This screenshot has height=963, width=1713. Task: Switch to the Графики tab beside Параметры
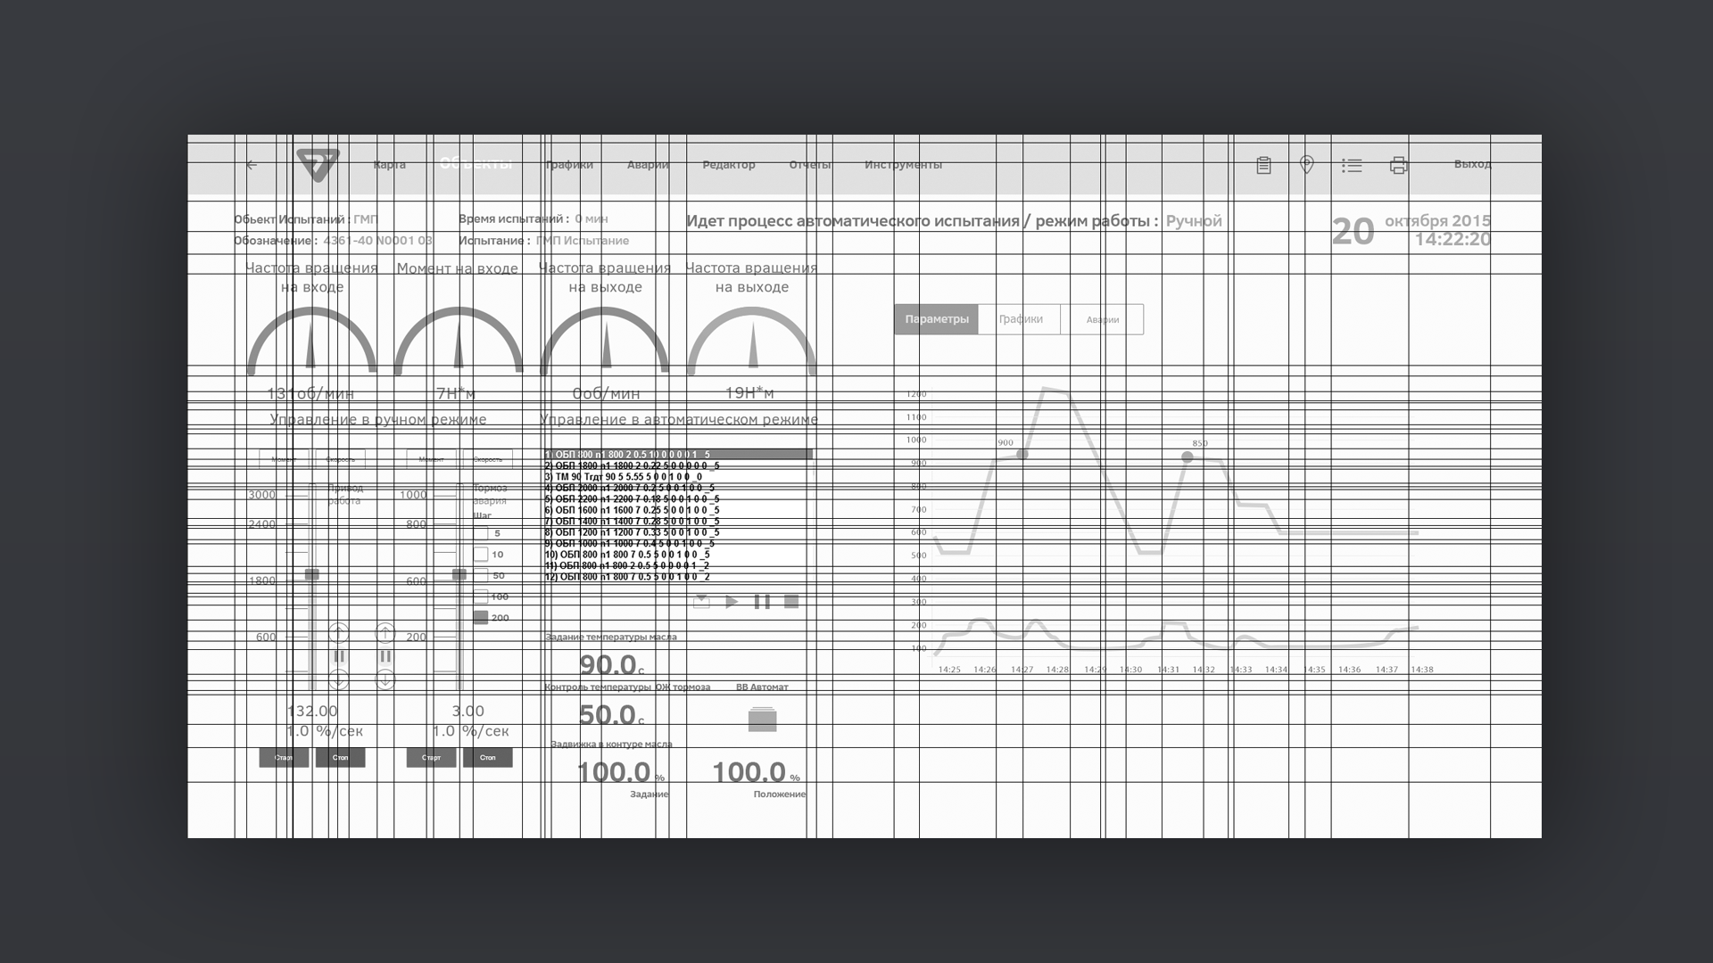[1020, 319]
